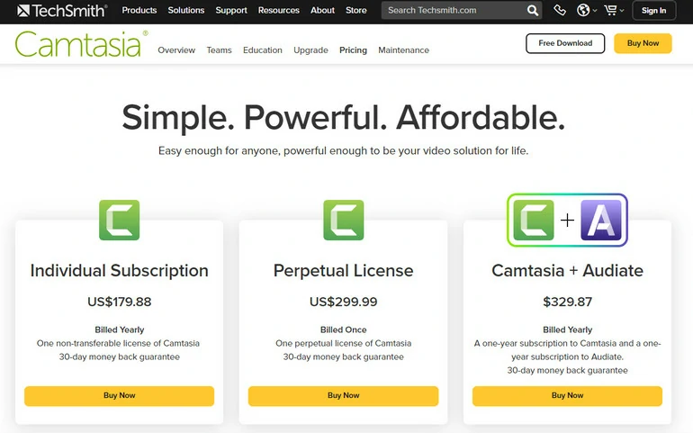Buy Now for Individual Subscription

click(x=120, y=396)
